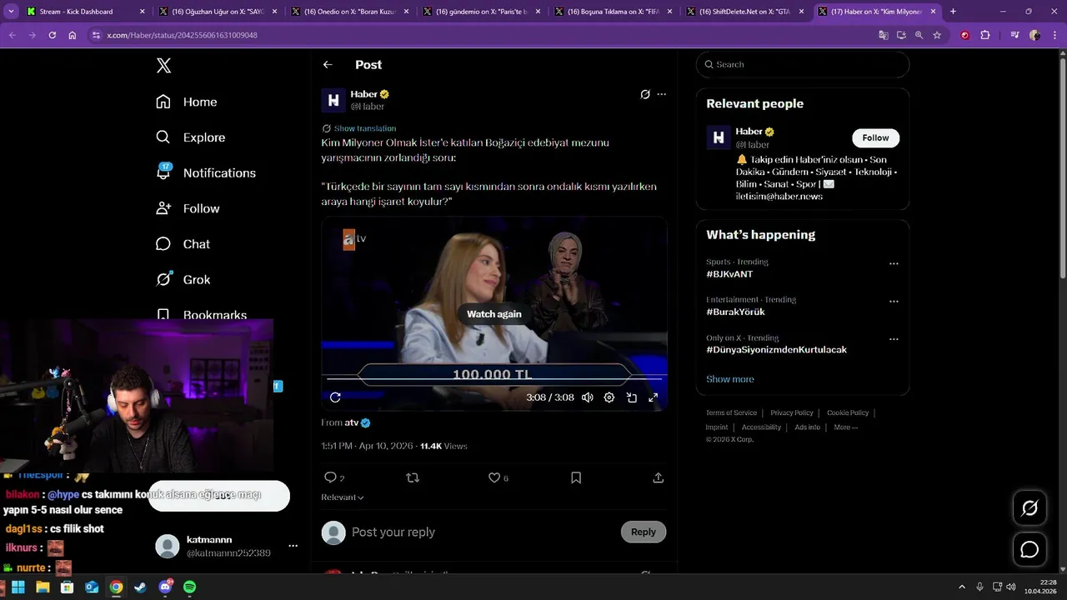Click the translate page icon
Screen dimensions: 1067x600
(884, 35)
